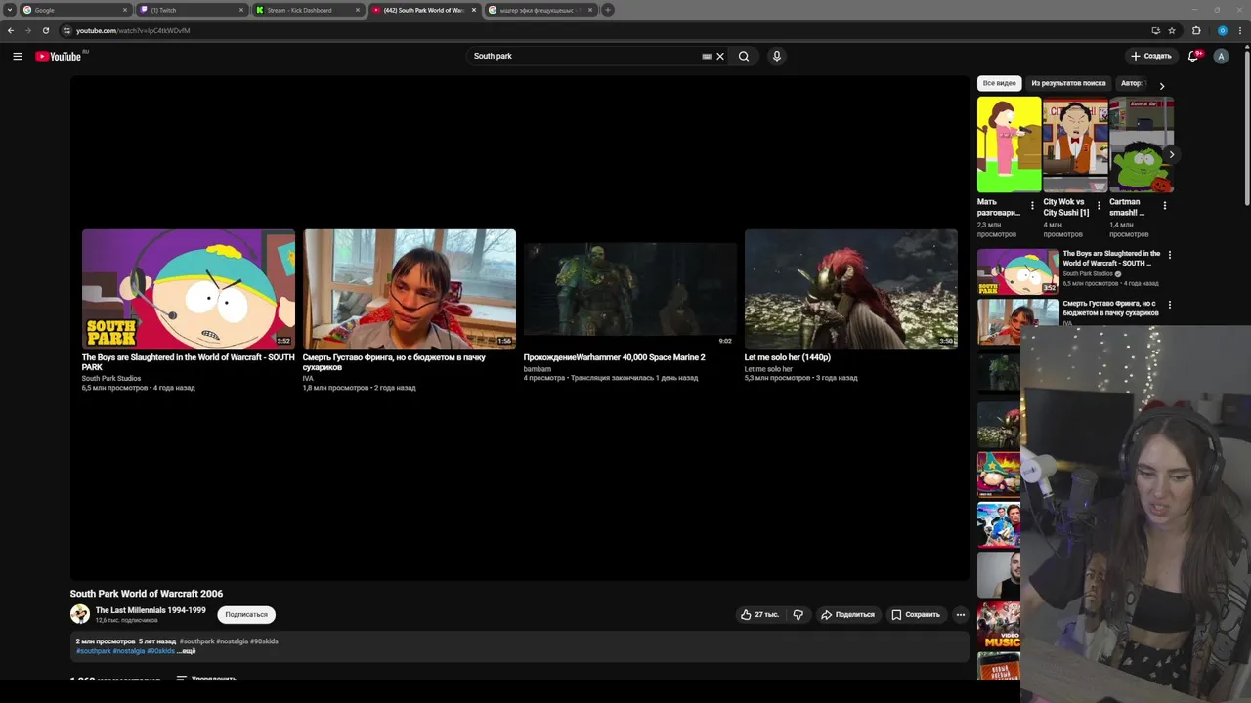
Task: Open options for Мать разговари... short
Action: pyautogui.click(x=1032, y=206)
